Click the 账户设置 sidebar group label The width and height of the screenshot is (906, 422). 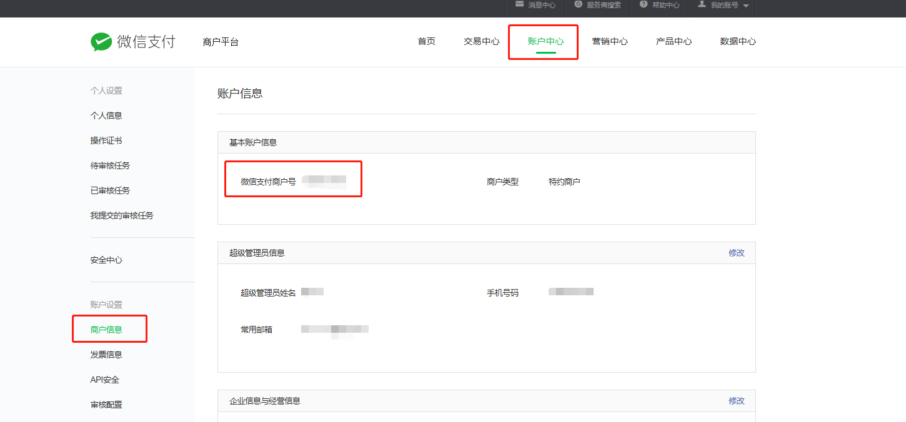point(106,305)
